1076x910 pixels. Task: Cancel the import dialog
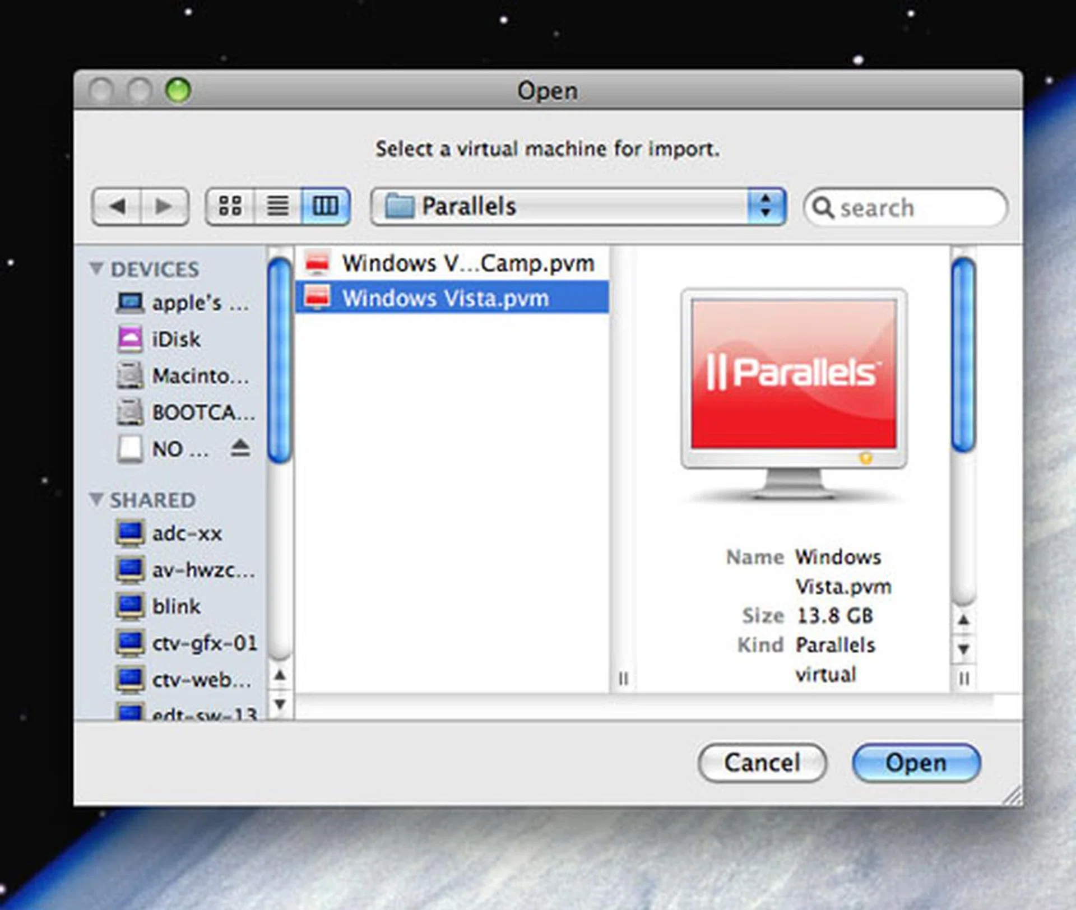[x=762, y=763]
